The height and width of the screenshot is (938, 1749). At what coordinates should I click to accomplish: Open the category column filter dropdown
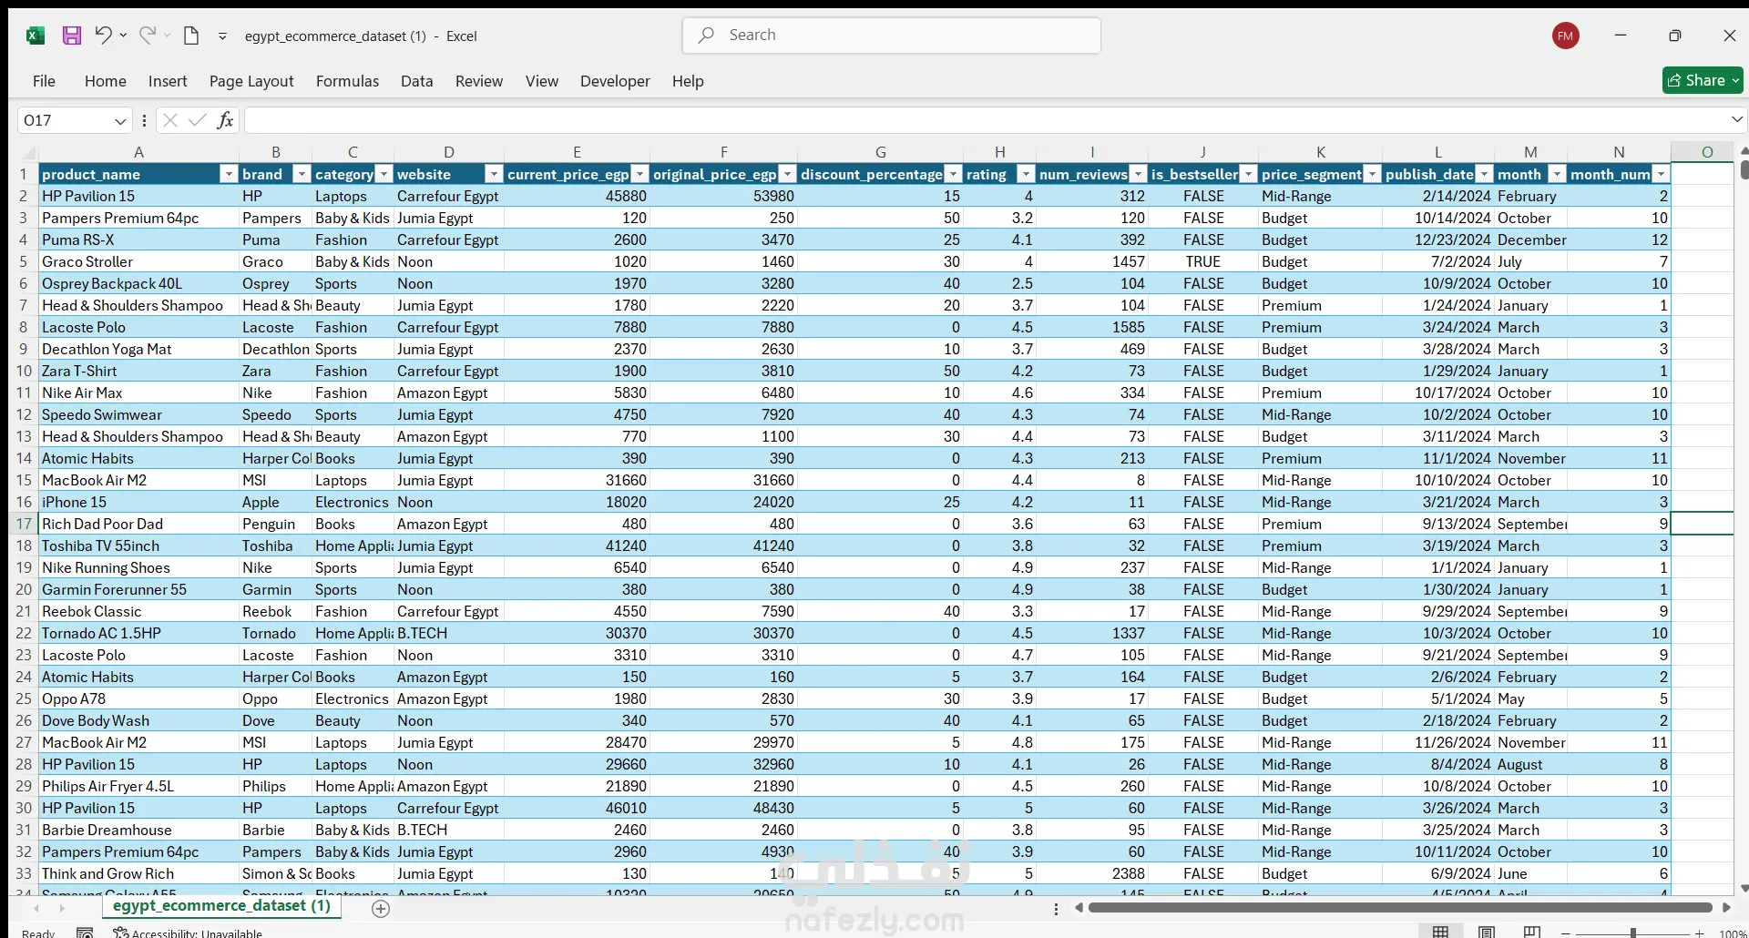(x=384, y=174)
